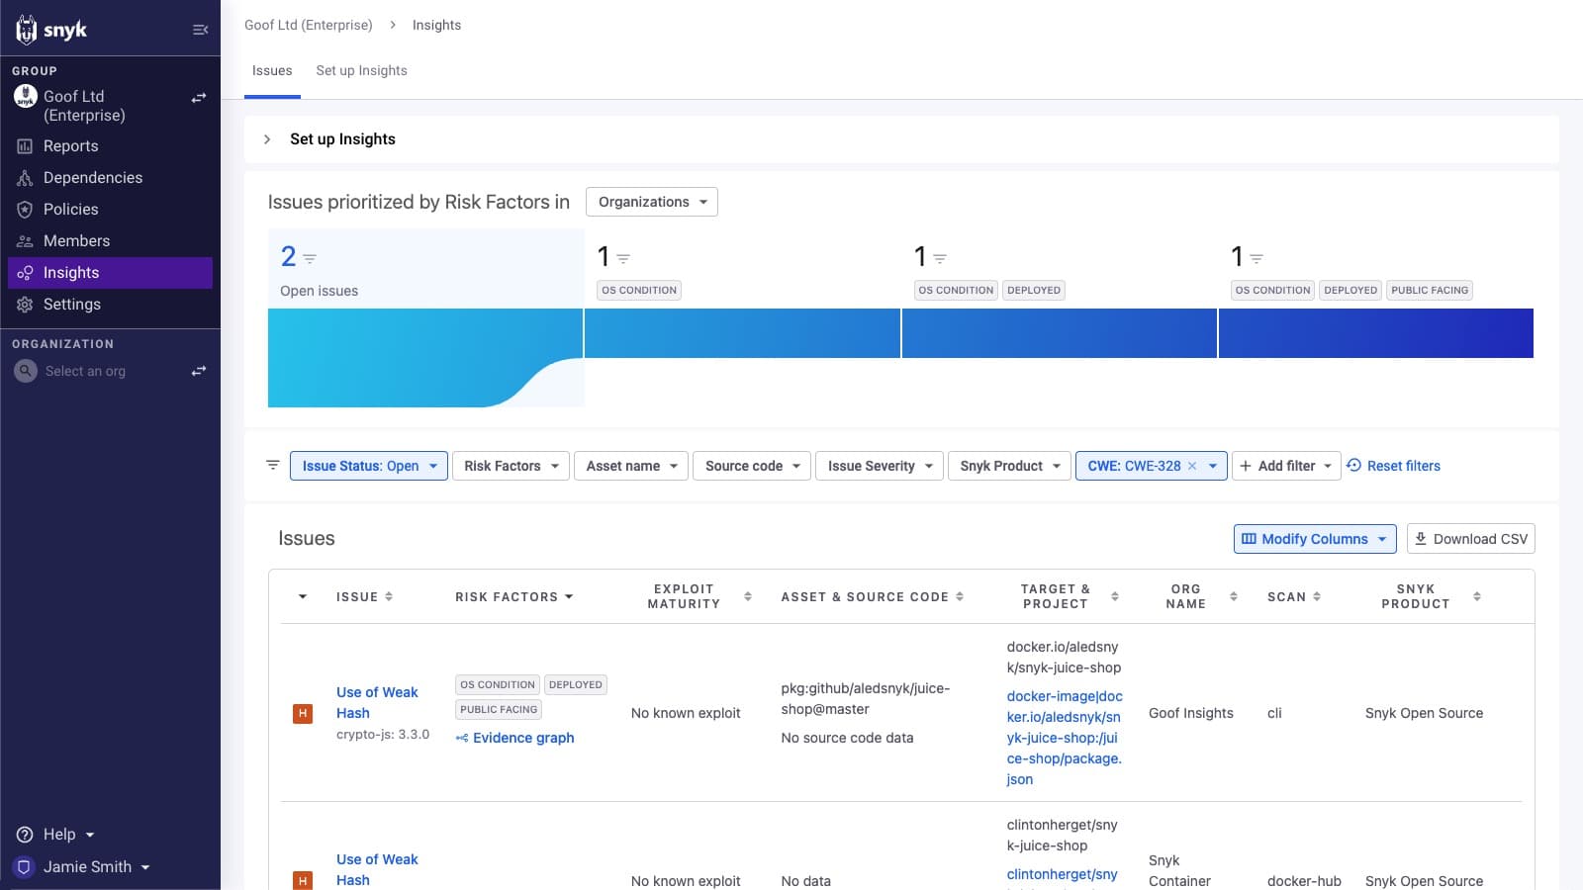The height and width of the screenshot is (890, 1583).
Task: Open second Use of Weak Hash issue
Action: pyautogui.click(x=377, y=869)
